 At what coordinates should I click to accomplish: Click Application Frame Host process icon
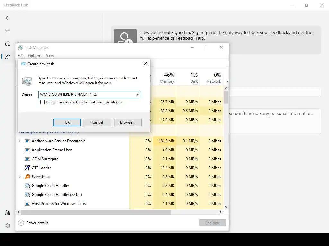pyautogui.click(x=27, y=150)
